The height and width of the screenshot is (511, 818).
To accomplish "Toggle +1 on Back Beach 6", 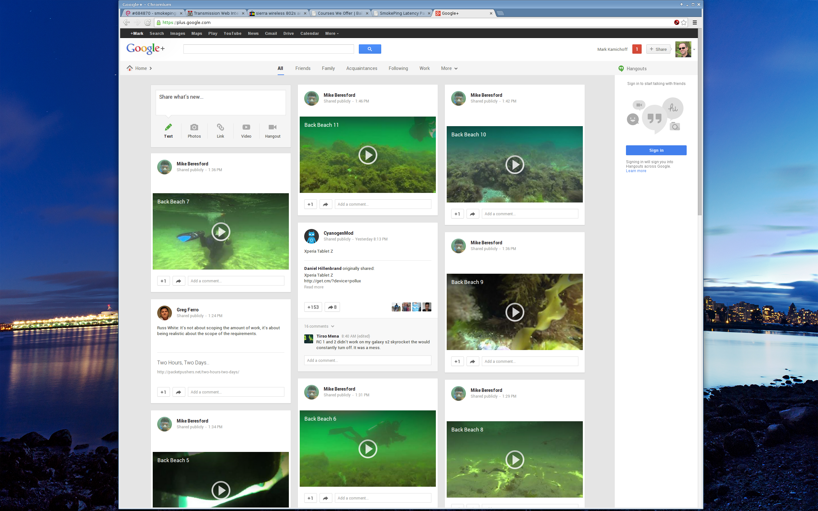I will pyautogui.click(x=310, y=498).
